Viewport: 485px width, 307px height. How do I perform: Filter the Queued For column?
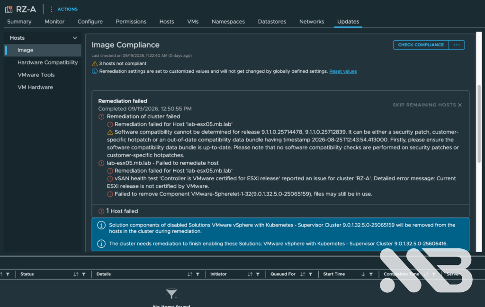coord(311,274)
